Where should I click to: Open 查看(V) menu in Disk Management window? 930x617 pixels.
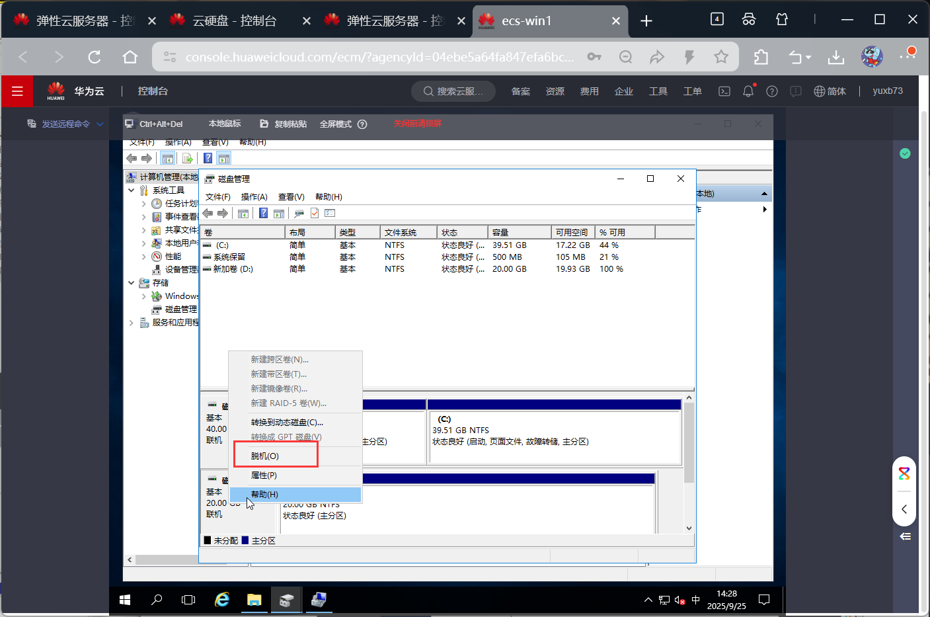click(x=291, y=197)
